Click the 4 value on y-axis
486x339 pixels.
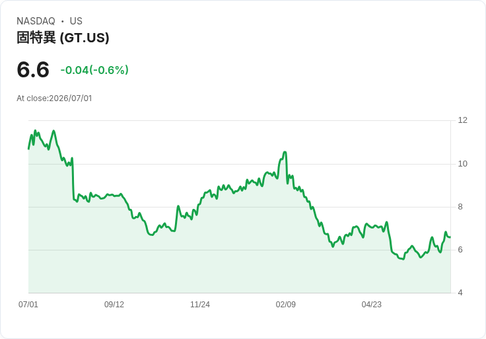pos(460,293)
